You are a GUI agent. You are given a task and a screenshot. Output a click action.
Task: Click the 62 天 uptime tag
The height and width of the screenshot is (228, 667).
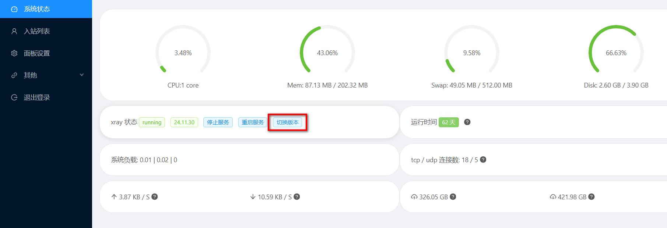pos(449,122)
